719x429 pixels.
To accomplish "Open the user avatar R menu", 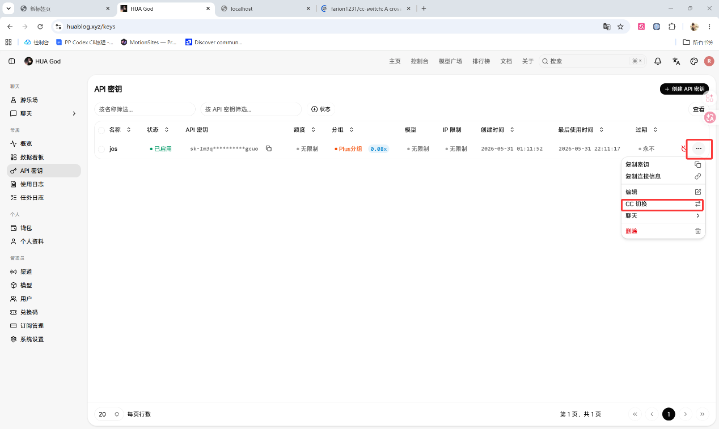I will point(709,61).
